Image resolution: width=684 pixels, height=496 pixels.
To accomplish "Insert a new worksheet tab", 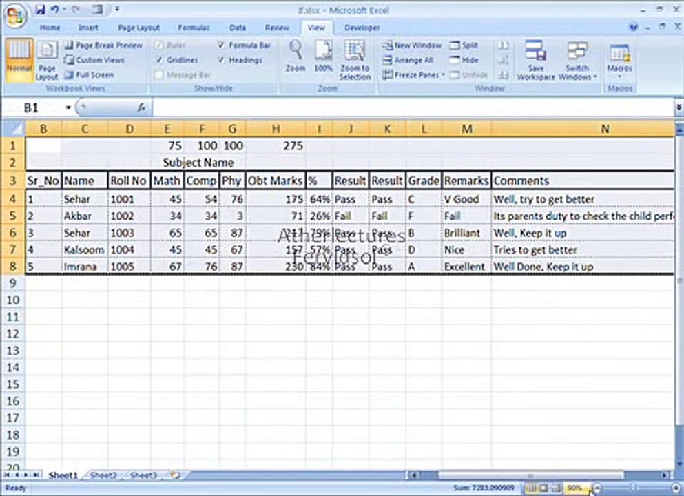I will pos(176,475).
